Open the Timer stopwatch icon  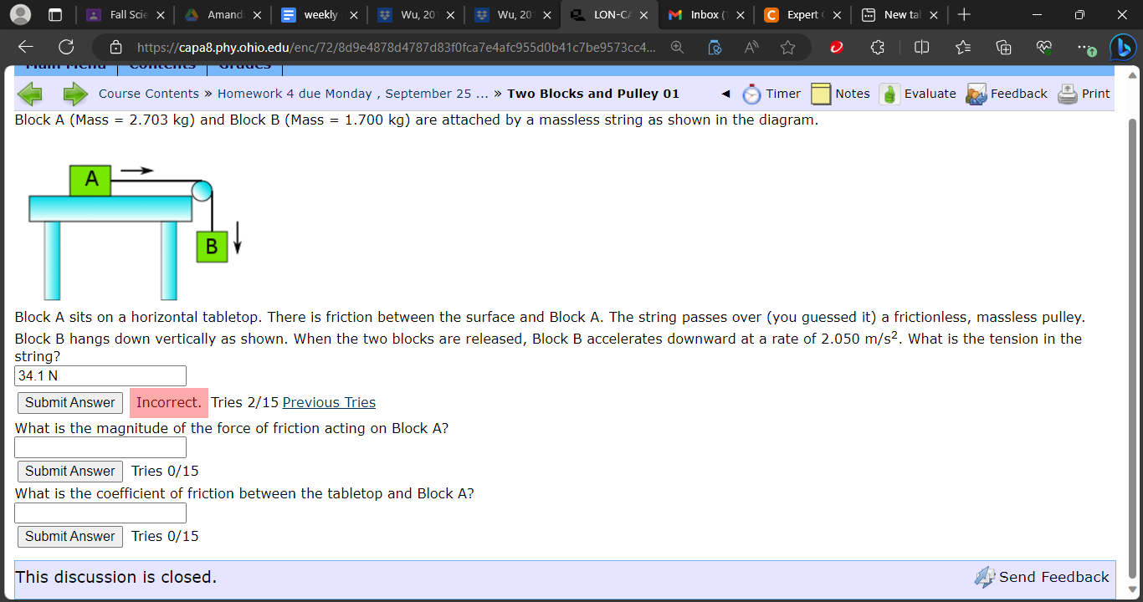tap(751, 94)
